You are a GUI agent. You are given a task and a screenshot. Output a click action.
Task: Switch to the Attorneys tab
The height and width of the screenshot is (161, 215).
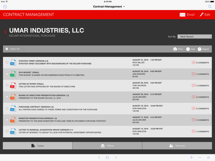tap(177, 146)
